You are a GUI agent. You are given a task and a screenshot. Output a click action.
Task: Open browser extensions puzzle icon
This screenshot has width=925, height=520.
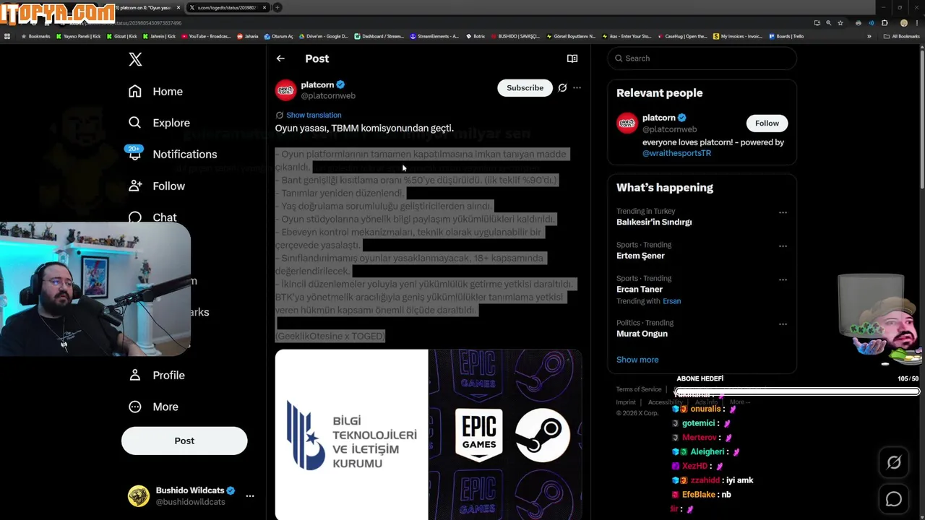coord(885,23)
